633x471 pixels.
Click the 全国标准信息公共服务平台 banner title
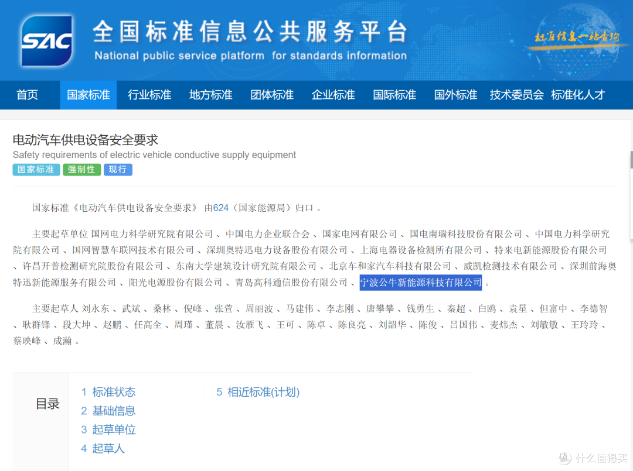coord(250,32)
